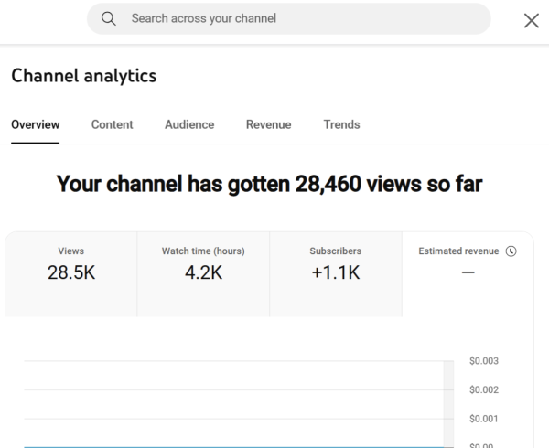This screenshot has height=448, width=549.
Task: Click the flat line in the revenue chart
Action: 229,446
